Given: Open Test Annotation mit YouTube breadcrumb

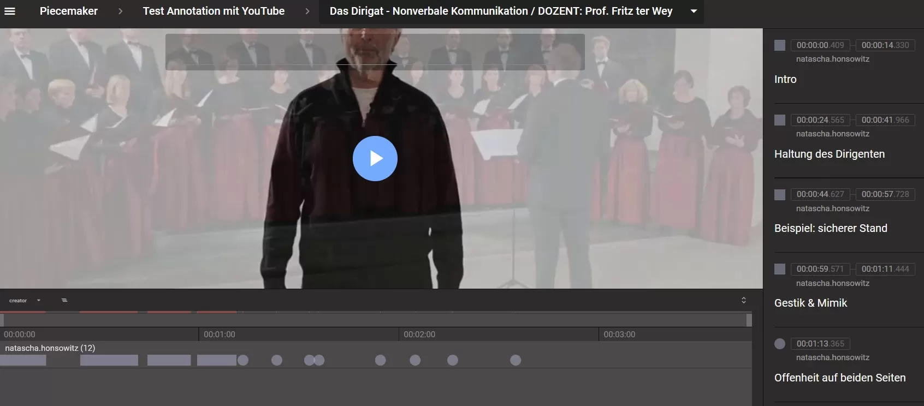Looking at the screenshot, I should 214,11.
